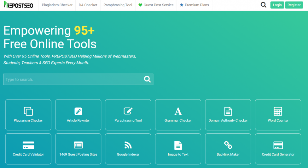
Task: Open the Paraphrasing Tool card label
Action: click(x=128, y=120)
